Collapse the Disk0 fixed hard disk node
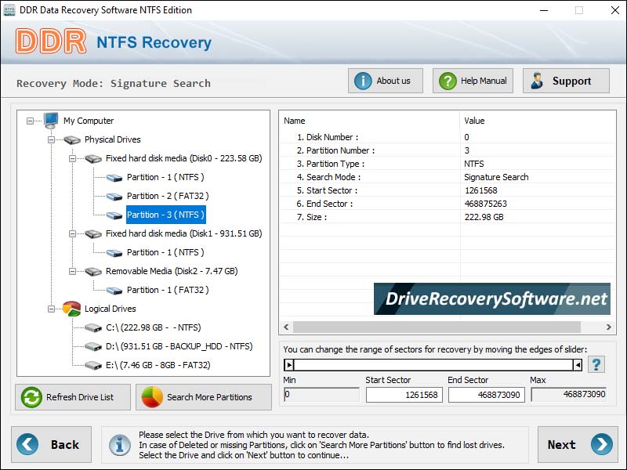The image size is (627, 470). tap(72, 158)
